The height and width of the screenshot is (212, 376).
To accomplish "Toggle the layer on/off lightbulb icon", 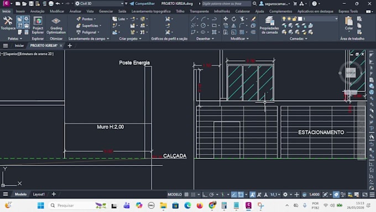I will 284,19.
